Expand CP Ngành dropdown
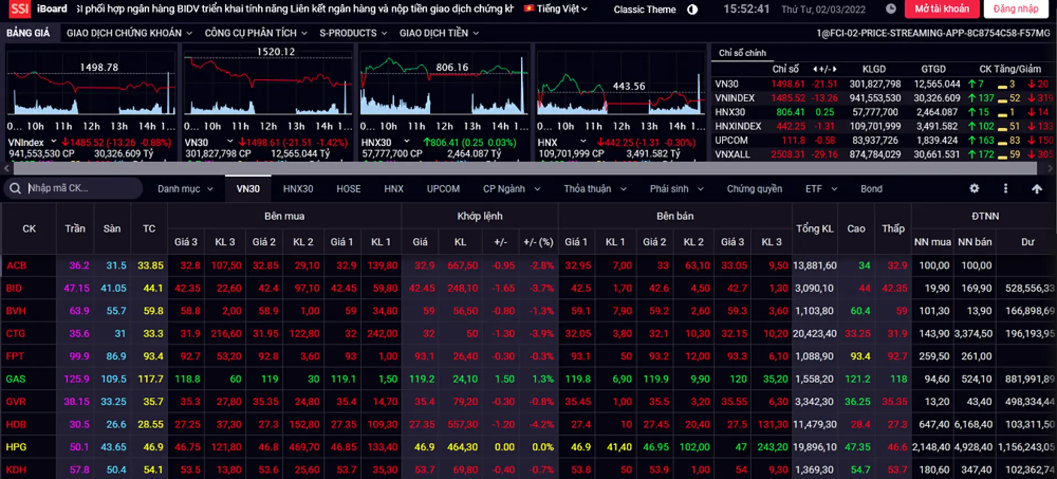1057x479 pixels. (x=511, y=189)
